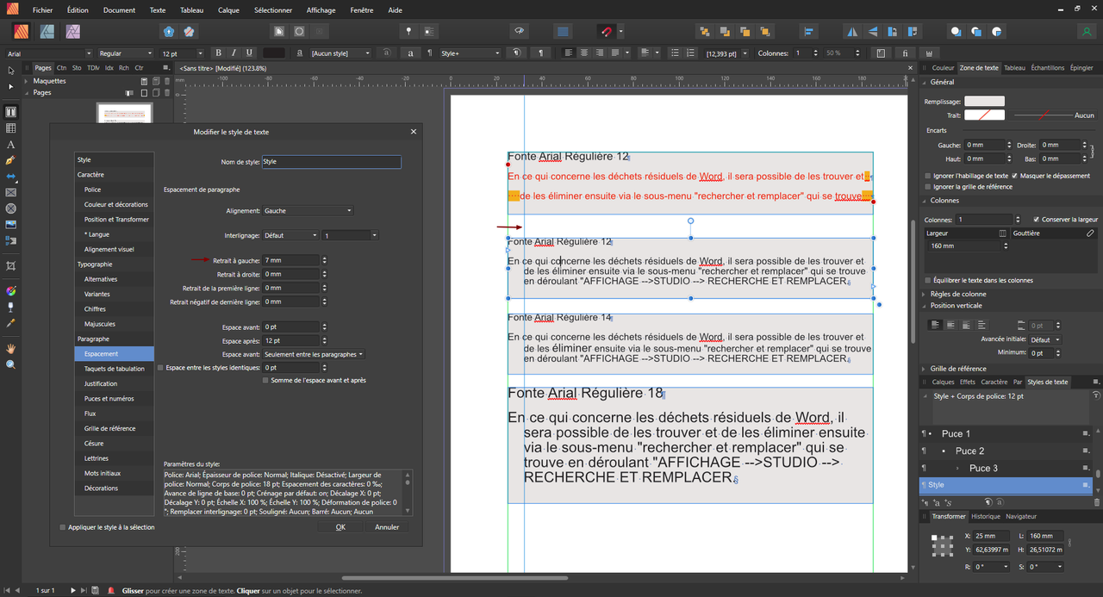Open the Affichage menu
The height and width of the screenshot is (597, 1103).
(321, 10)
